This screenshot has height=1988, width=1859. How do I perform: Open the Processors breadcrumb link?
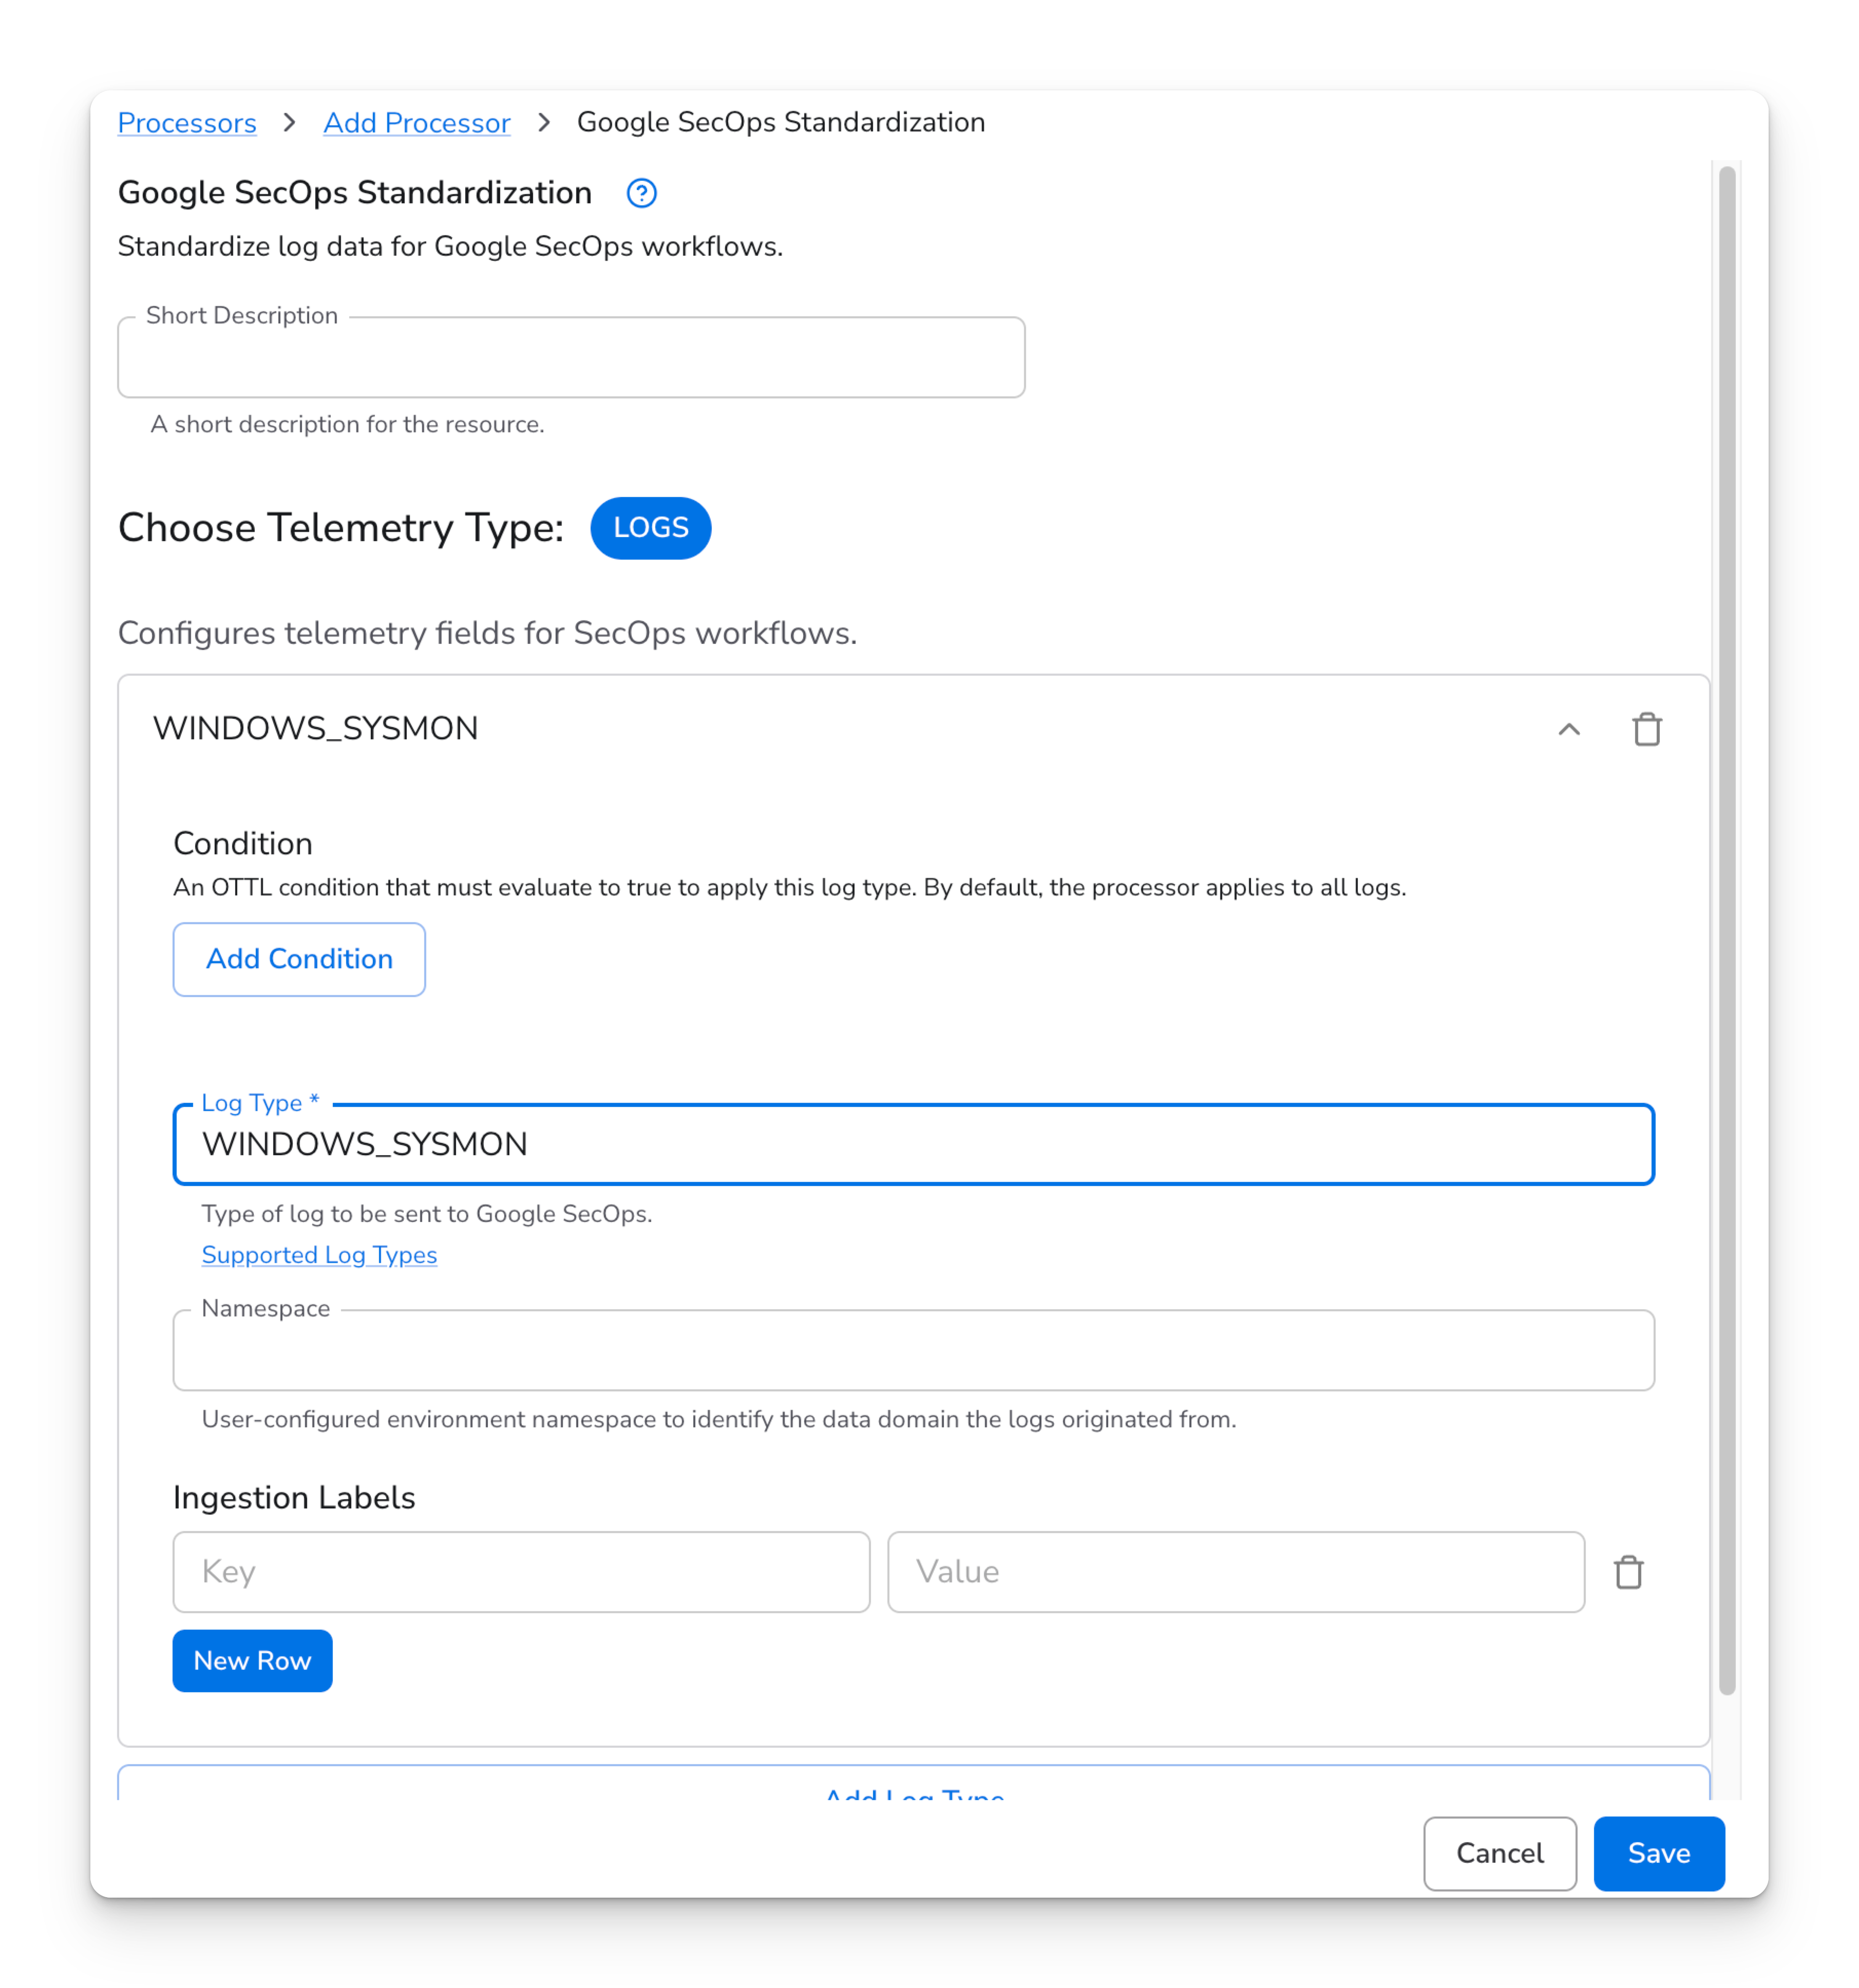point(187,123)
